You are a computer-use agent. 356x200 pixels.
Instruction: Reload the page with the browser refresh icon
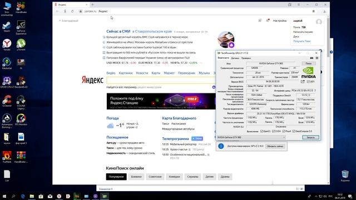(72, 11)
